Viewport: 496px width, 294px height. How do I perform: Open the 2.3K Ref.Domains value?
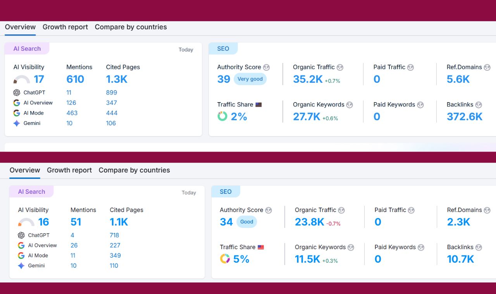(458, 222)
